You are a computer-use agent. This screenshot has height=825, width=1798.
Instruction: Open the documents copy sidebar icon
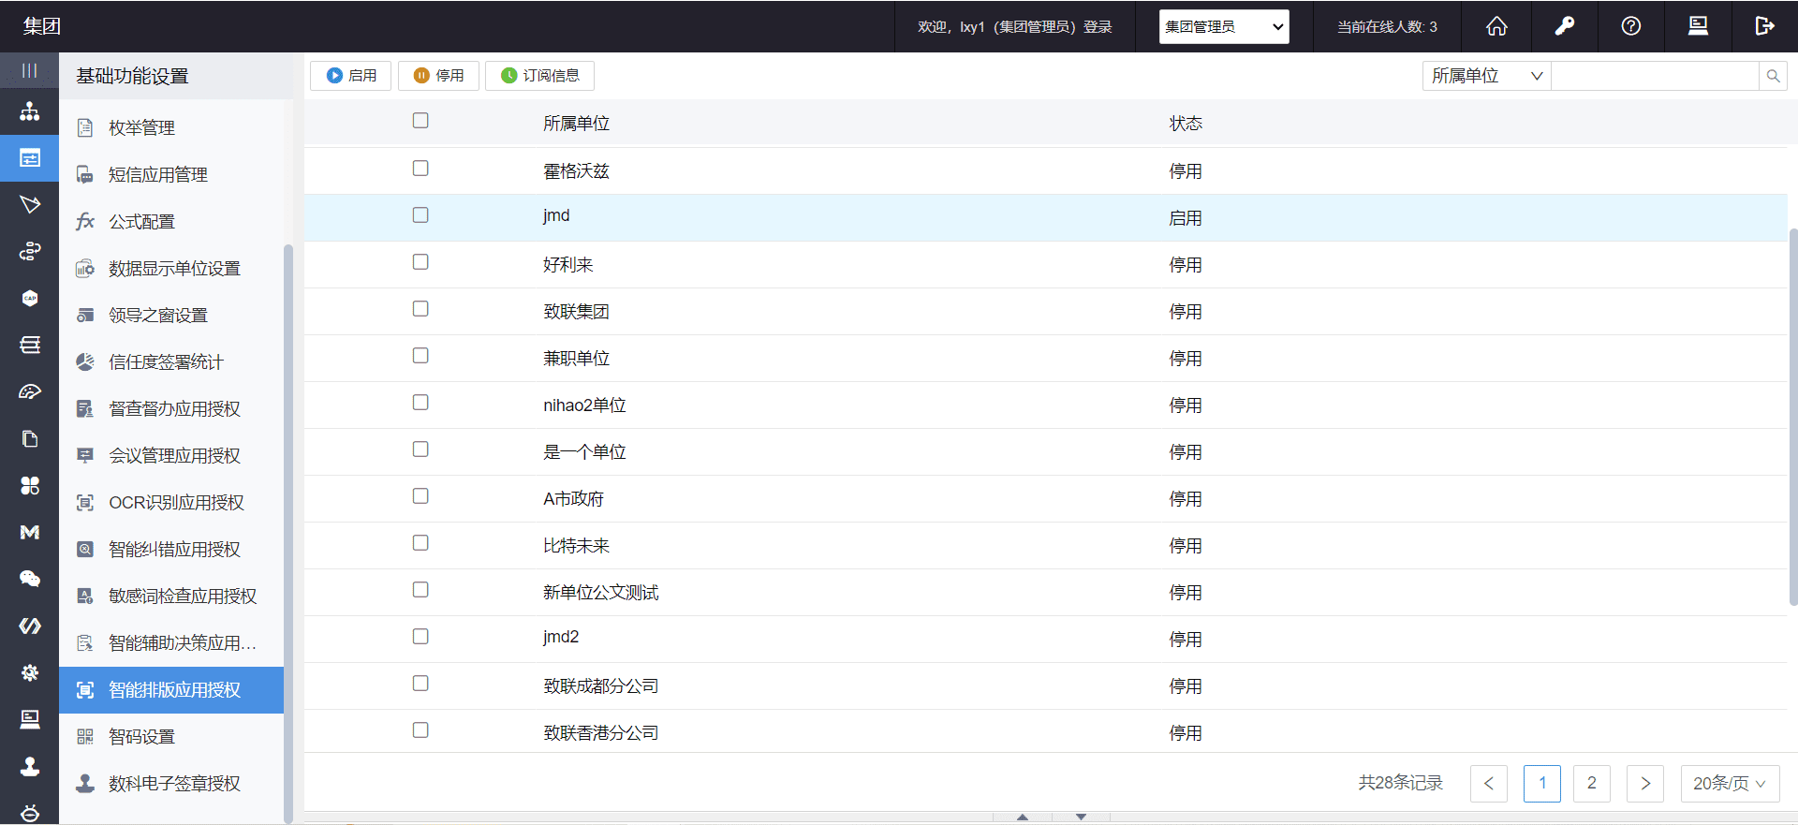click(x=30, y=438)
